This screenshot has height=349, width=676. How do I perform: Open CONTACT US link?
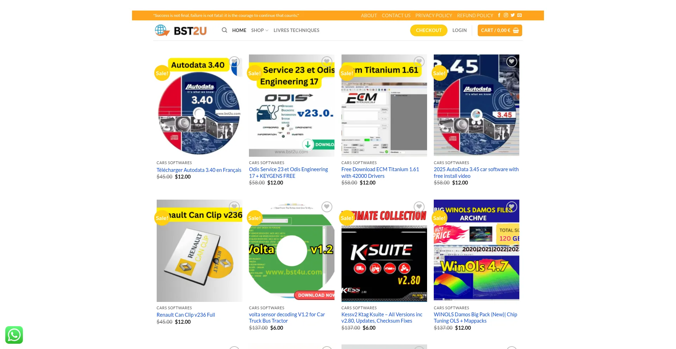[x=396, y=15]
